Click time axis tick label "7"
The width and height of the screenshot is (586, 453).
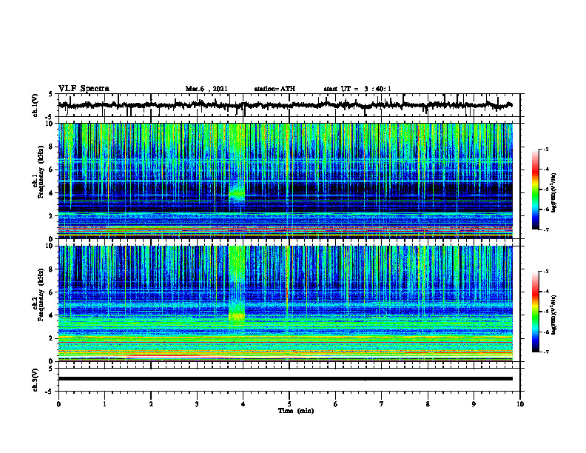382,404
